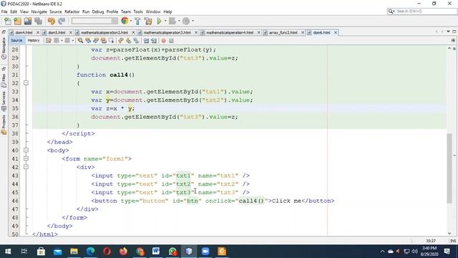Open the Navigator side panel
The height and width of the screenshot is (258, 458).
click(x=4, y=48)
